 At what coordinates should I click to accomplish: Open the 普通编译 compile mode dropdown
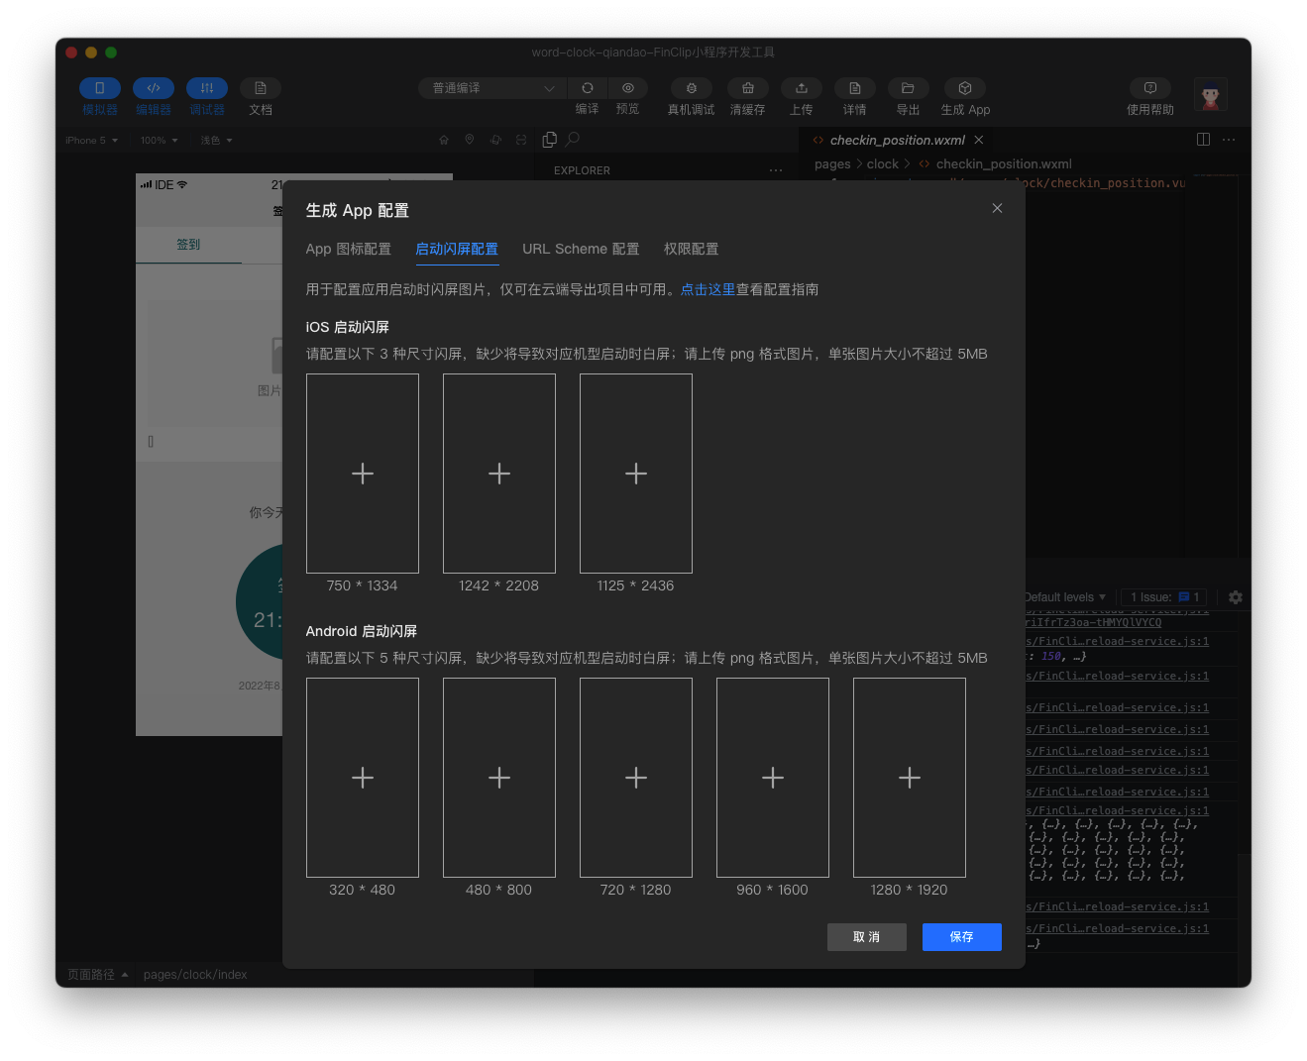[492, 88]
